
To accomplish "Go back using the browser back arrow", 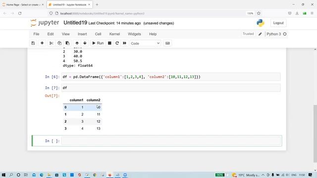I will (x=5, y=13).
